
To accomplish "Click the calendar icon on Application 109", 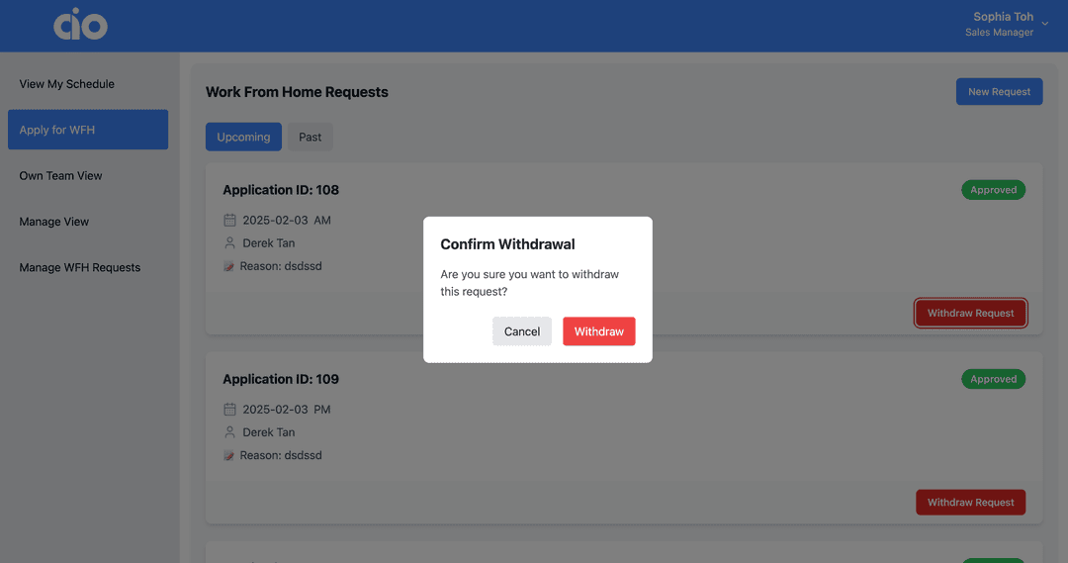I will (x=229, y=409).
